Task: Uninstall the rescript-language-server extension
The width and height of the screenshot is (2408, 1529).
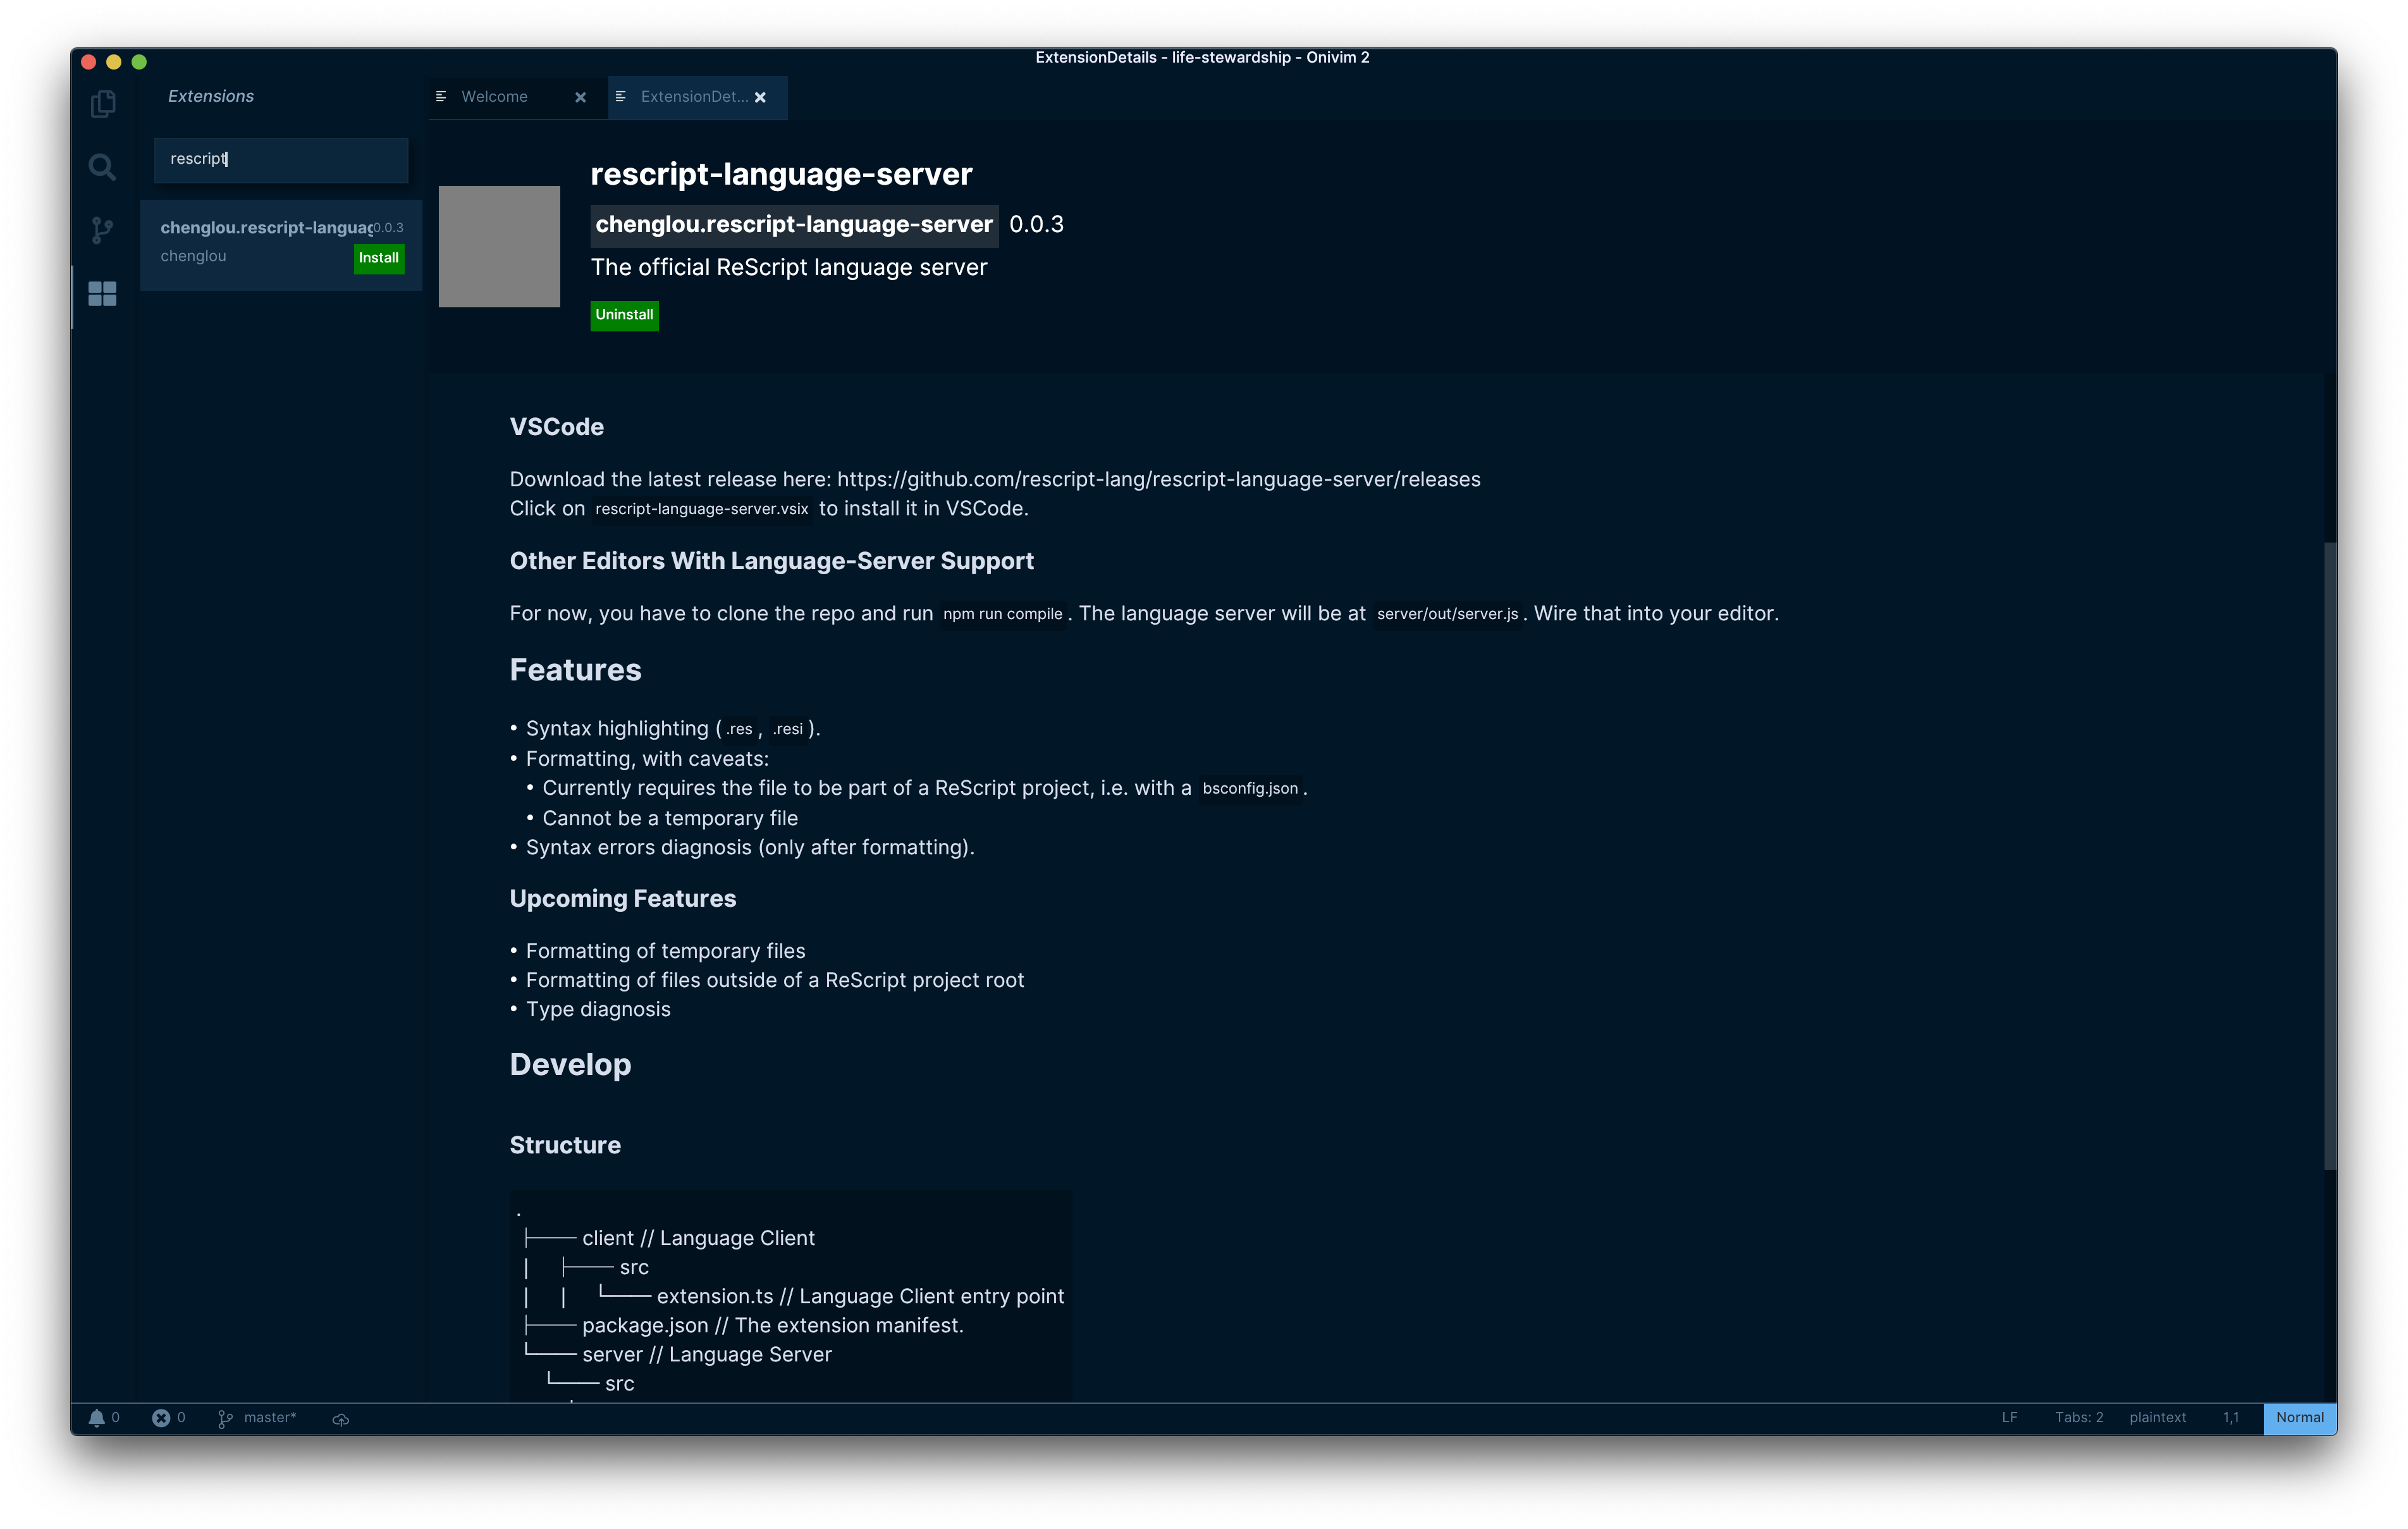Action: point(623,315)
